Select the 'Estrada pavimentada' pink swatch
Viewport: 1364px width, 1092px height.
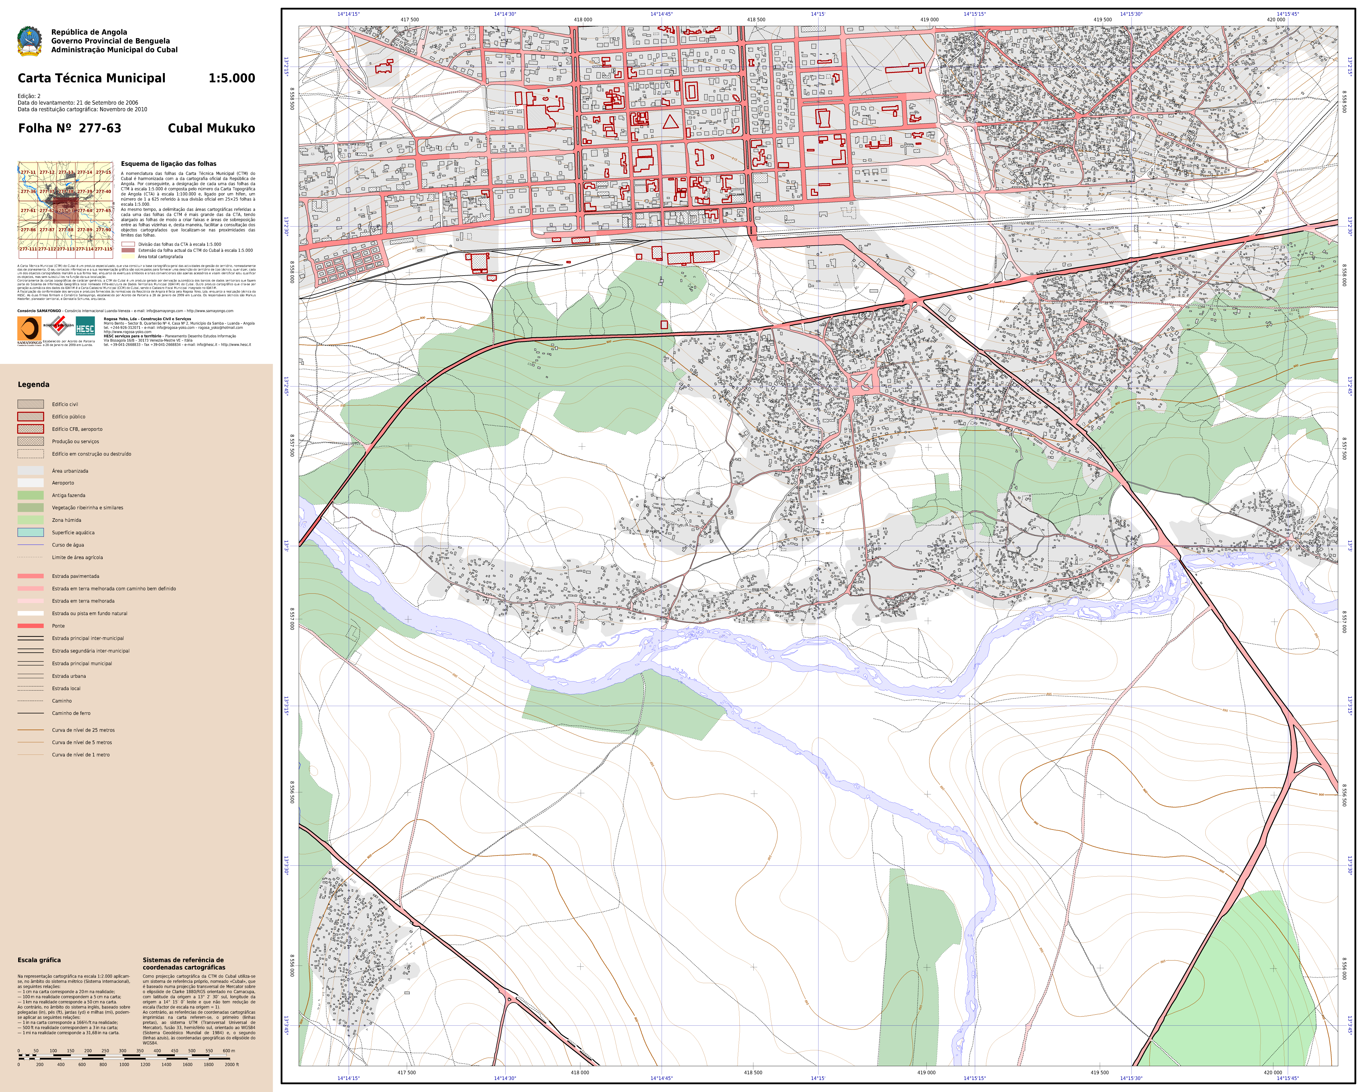31,576
